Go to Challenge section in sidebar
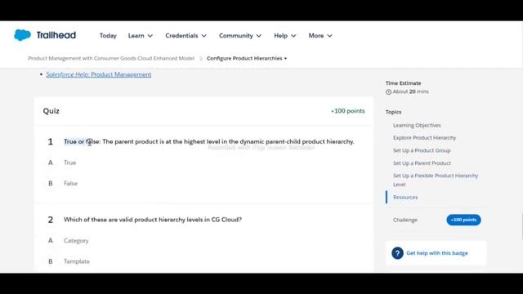Screen dimensions: 523x294 point(405,220)
